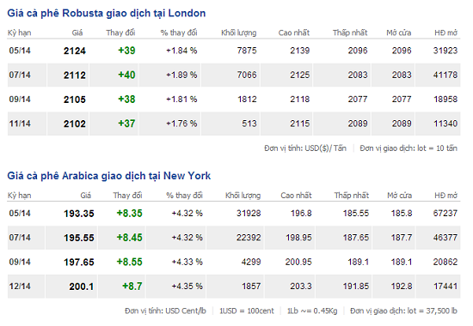Click the change value +38
The width and height of the screenshot is (473, 326).
(x=126, y=100)
